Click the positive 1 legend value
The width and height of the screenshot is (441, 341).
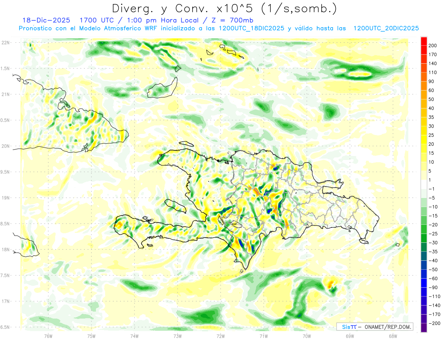pyautogui.click(x=430, y=180)
